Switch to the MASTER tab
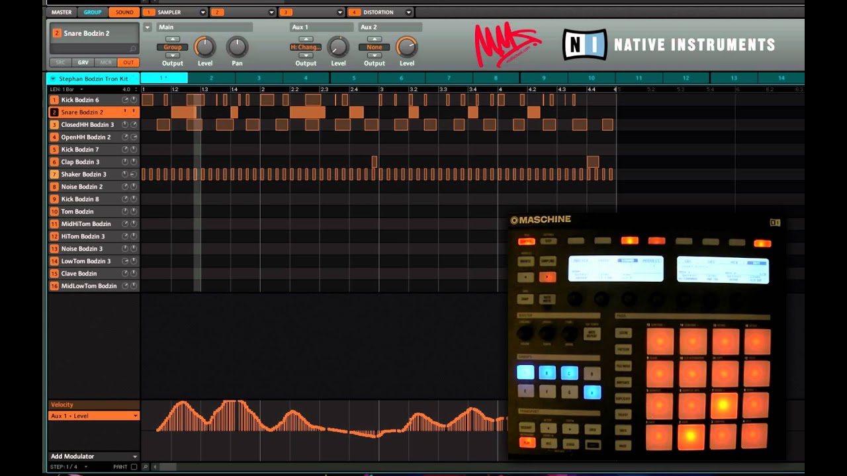Image resolution: width=847 pixels, height=476 pixels. [x=62, y=12]
